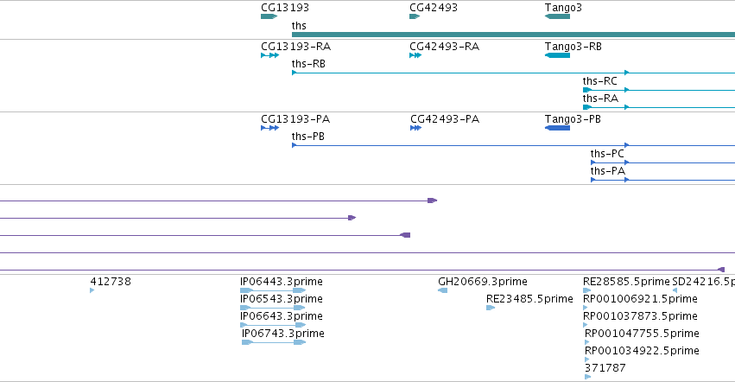The image size is (735, 382).
Task: Click the 412738 feature label
Action: coord(111,282)
